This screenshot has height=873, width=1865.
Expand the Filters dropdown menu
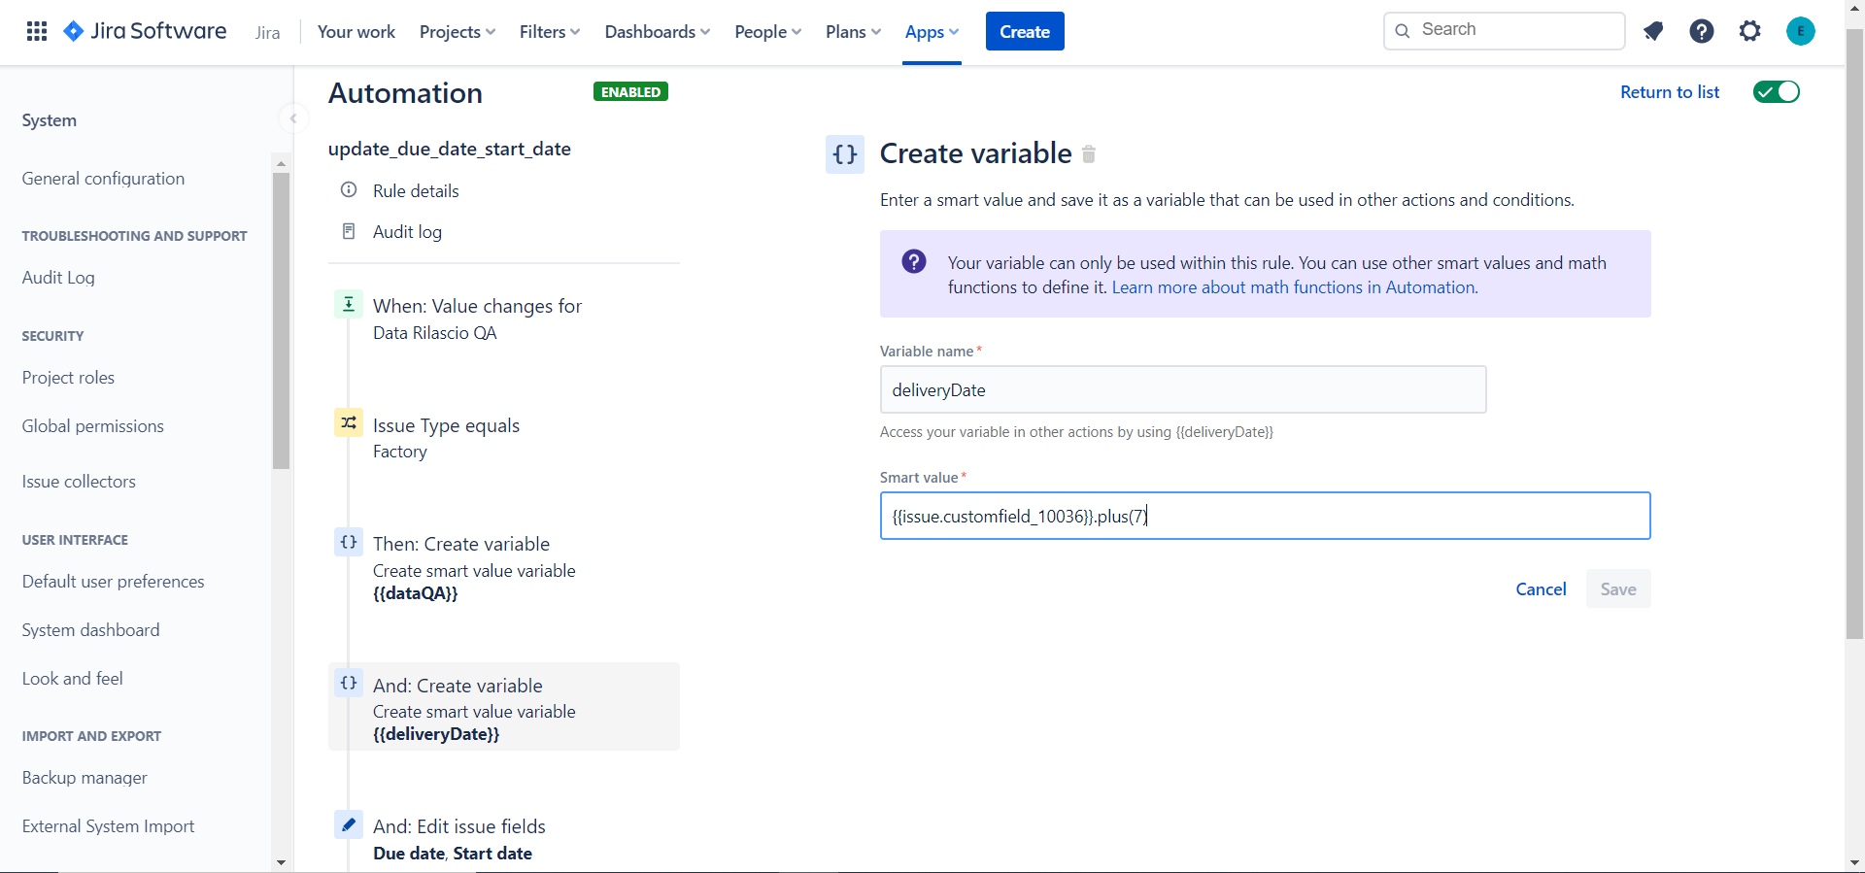pos(550,32)
